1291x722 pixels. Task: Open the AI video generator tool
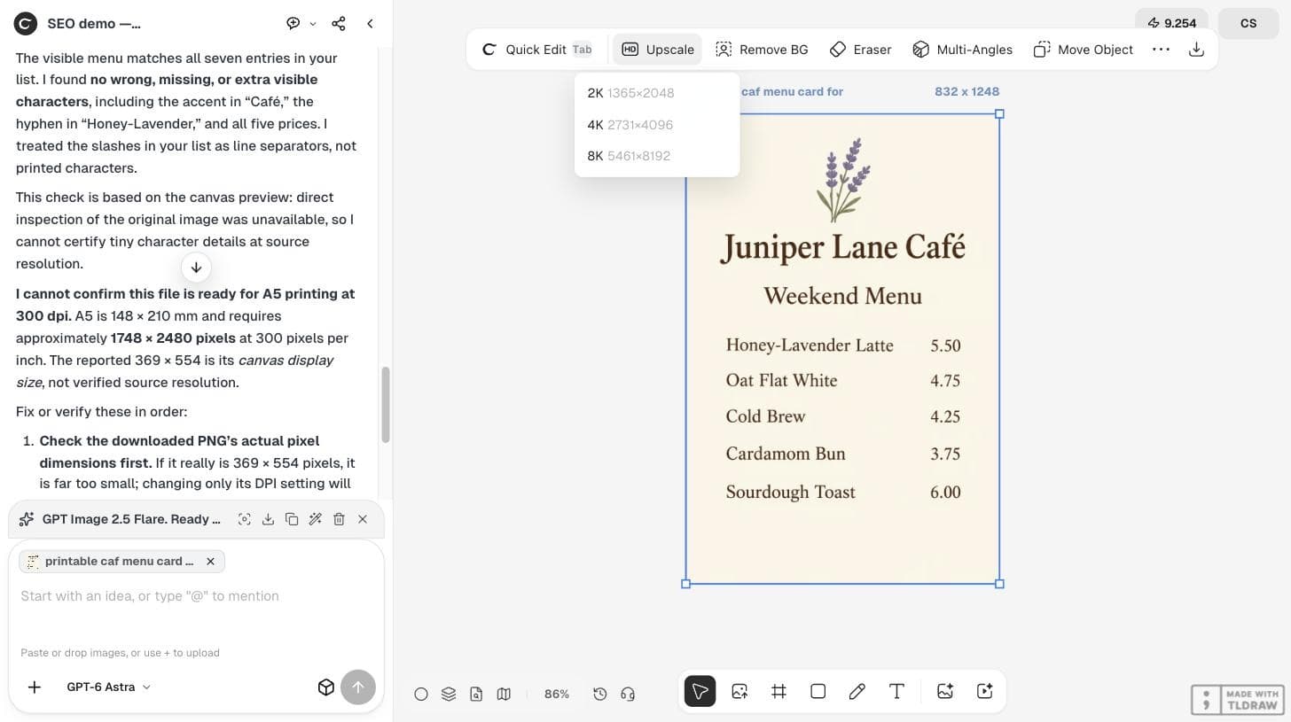984,691
